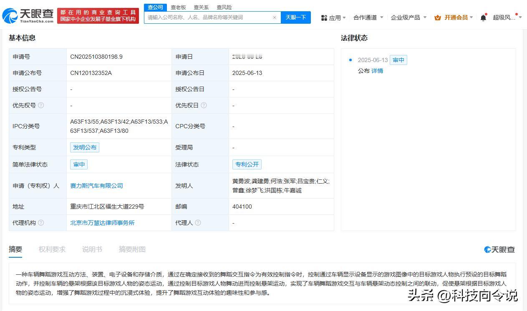Expand the 应用 dropdown
The height and width of the screenshot is (311, 527).
pos(338,17)
